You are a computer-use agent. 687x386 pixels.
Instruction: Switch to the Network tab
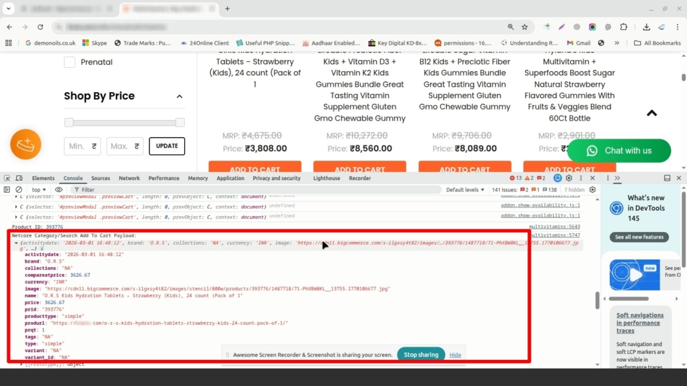(129, 178)
